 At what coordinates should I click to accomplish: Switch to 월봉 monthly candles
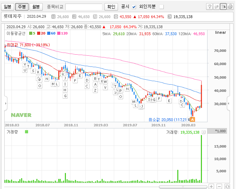pyautogui.click(x=36, y=7)
